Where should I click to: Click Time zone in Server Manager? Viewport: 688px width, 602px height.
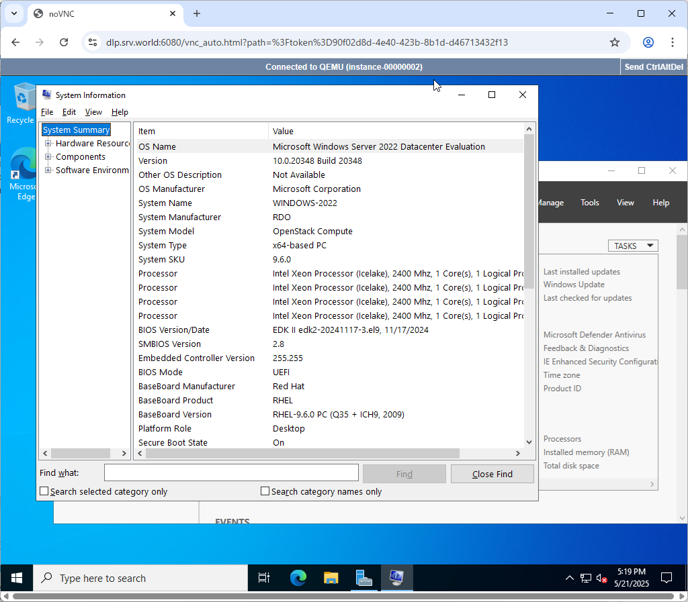click(x=562, y=375)
